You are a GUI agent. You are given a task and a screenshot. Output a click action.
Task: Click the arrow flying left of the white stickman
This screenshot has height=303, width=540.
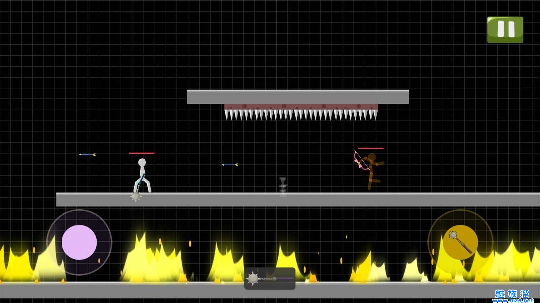87,154
